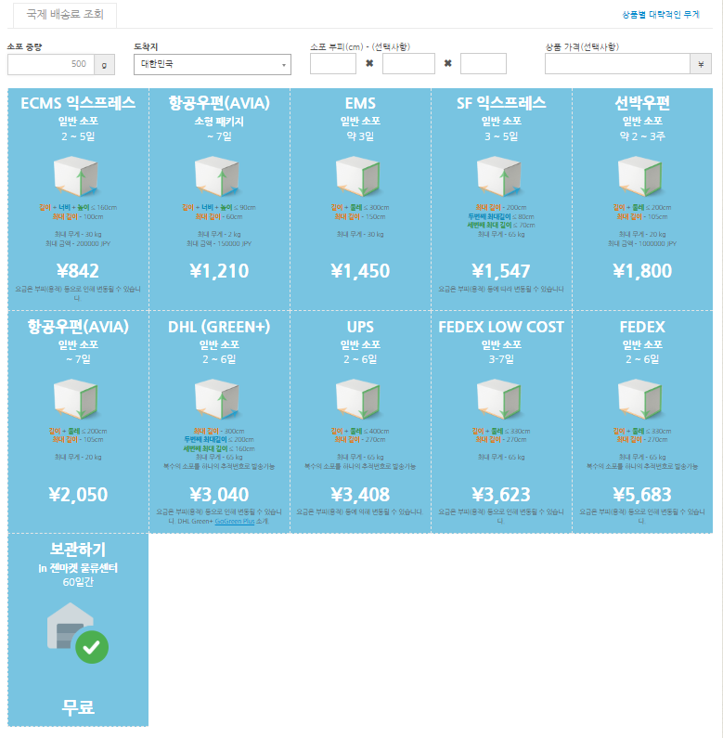
Task: Select the 항공우편(AVIA) ¥1,210 small package option
Action: pyautogui.click(x=219, y=271)
